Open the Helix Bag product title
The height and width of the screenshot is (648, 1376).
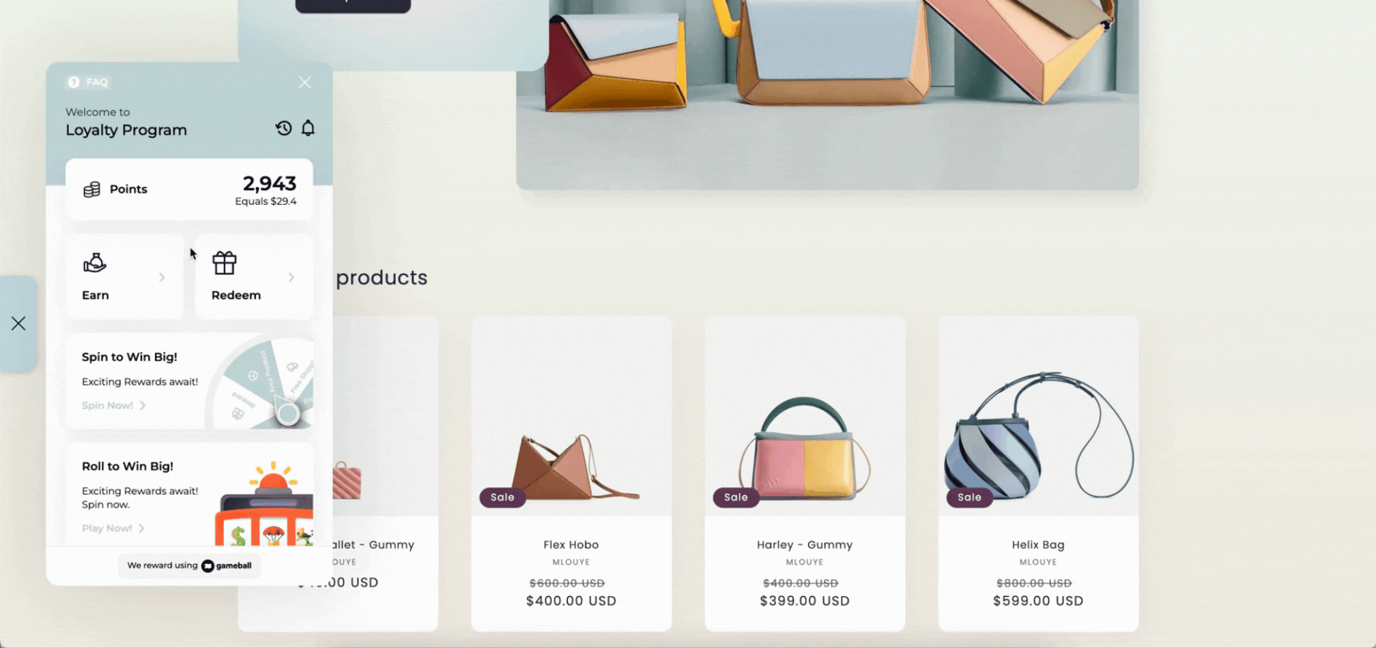pos(1038,544)
